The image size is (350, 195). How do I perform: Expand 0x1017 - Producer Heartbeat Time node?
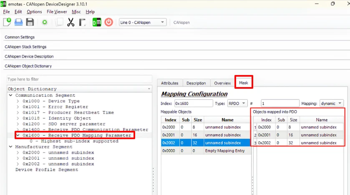18,112
